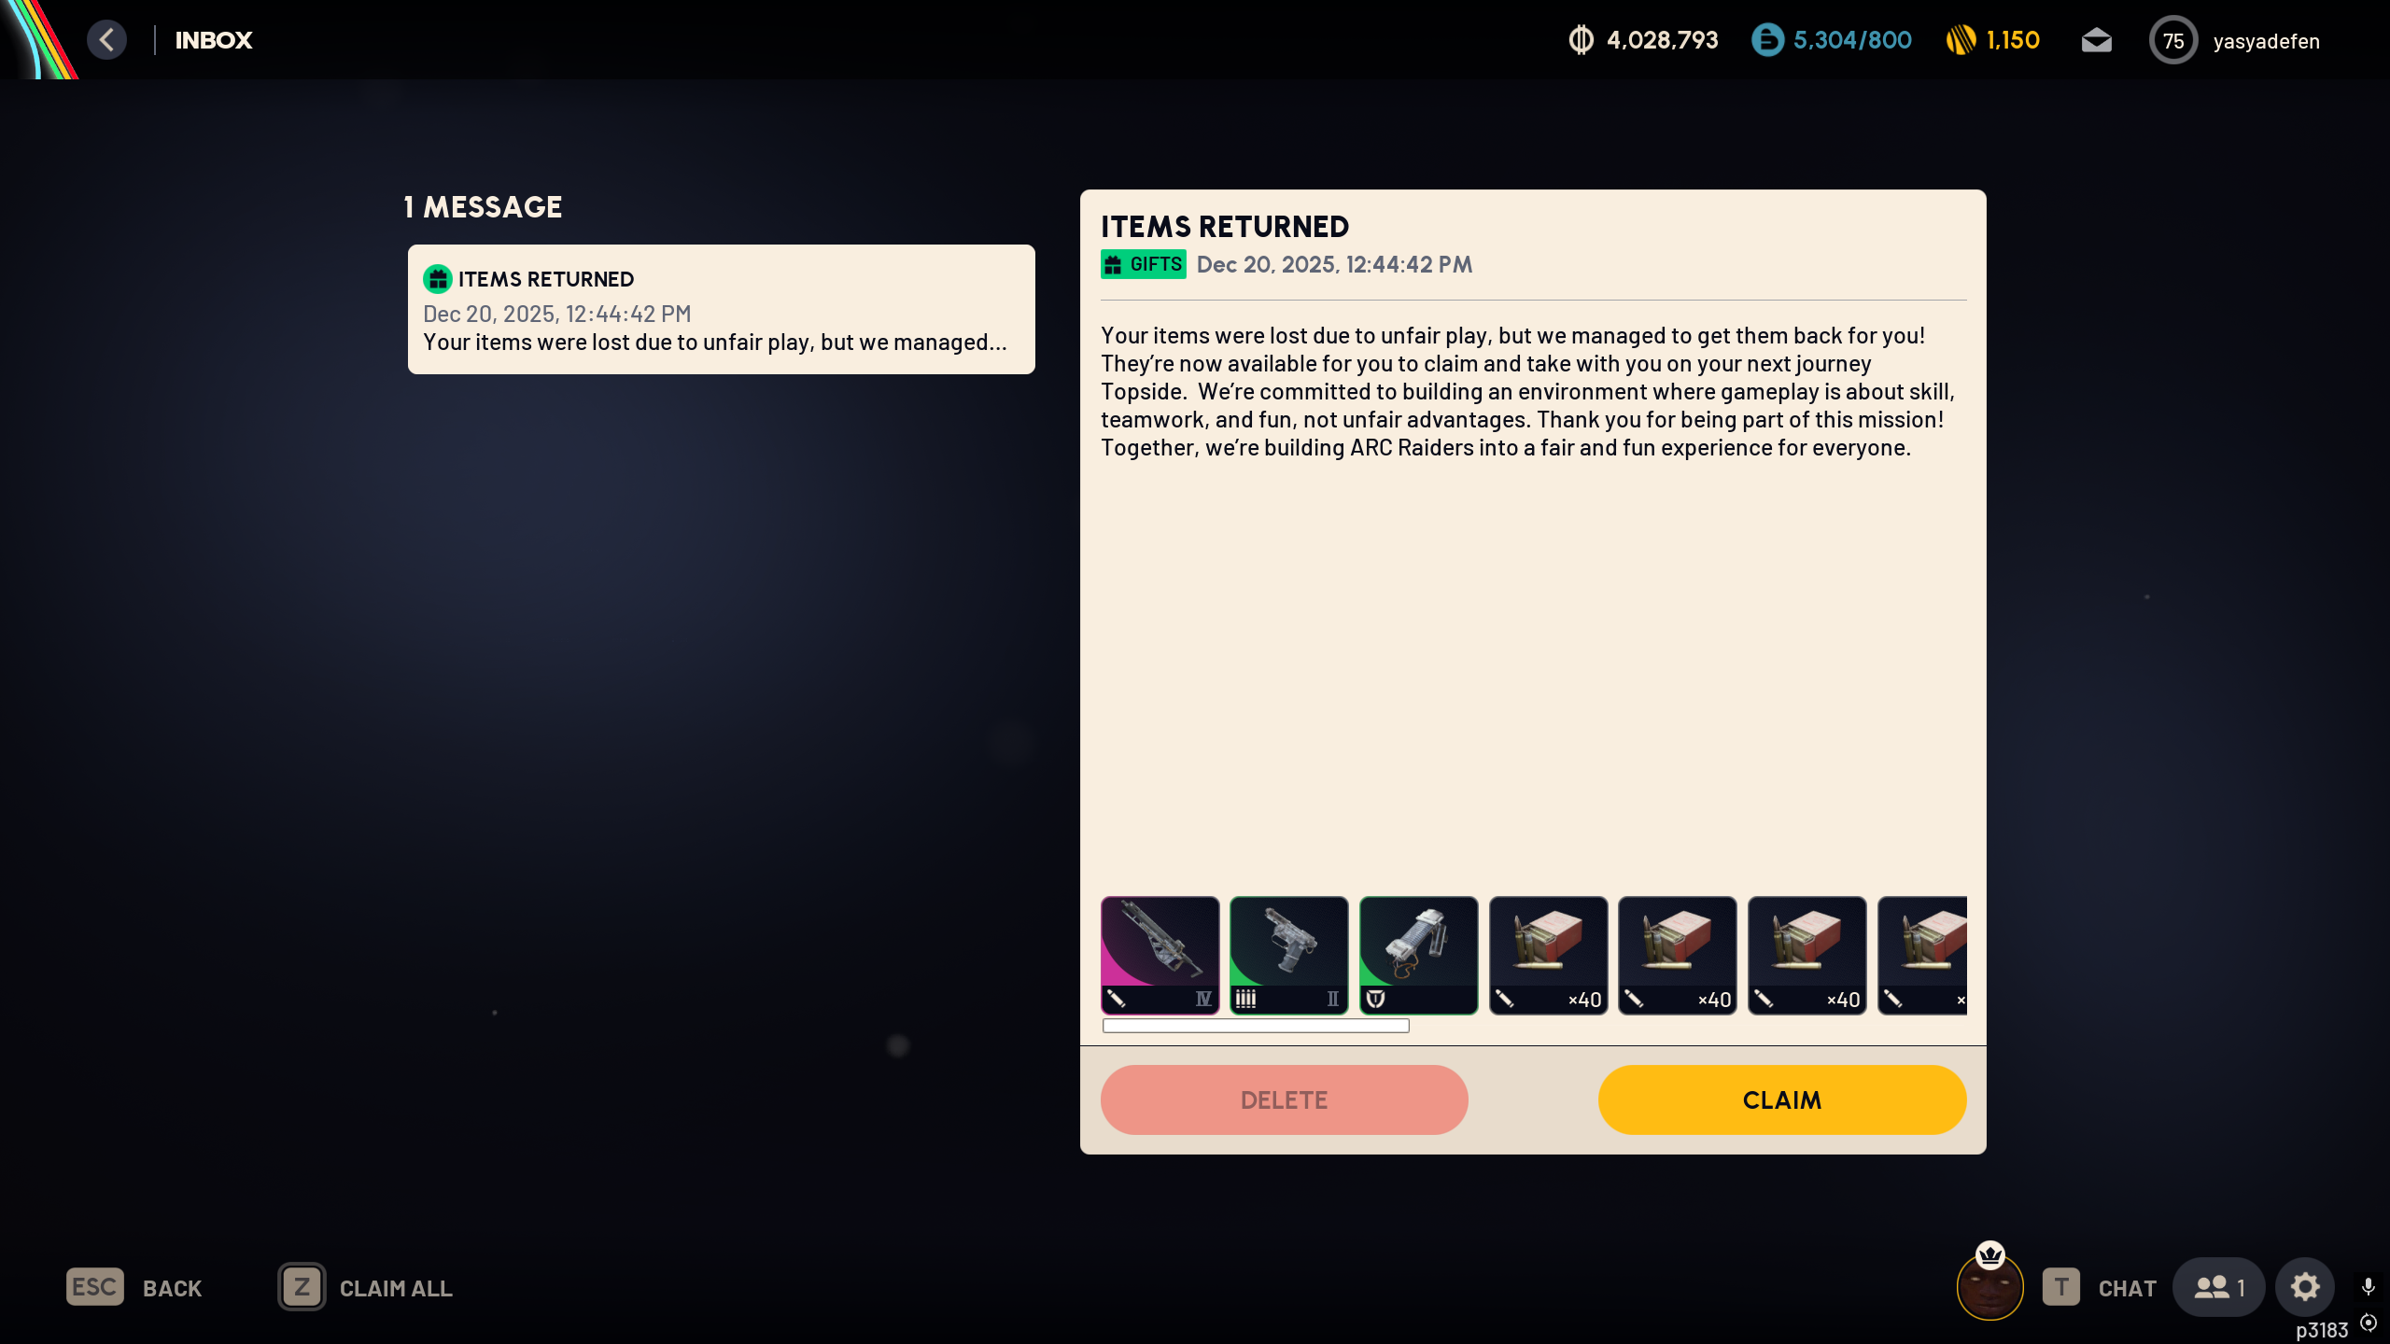Select the pink-background rifle item thumbnail
This screenshot has height=1344, width=2390.
coord(1160,955)
